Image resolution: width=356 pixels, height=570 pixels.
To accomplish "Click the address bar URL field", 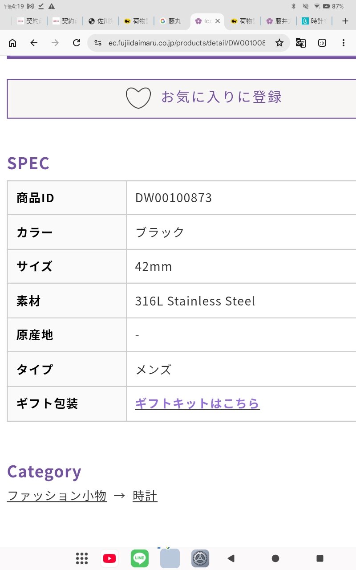I will click(x=187, y=43).
